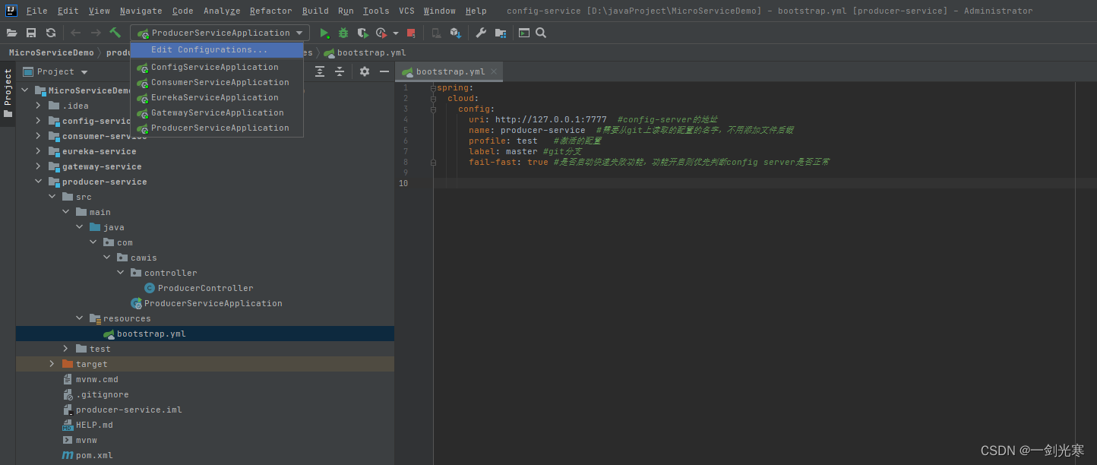The image size is (1097, 465).
Task: Open the Navigate menu
Action: (x=141, y=11)
